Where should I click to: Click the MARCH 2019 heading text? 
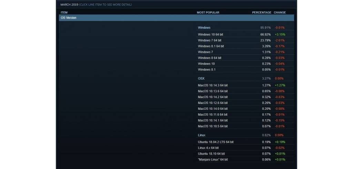tap(69, 4)
